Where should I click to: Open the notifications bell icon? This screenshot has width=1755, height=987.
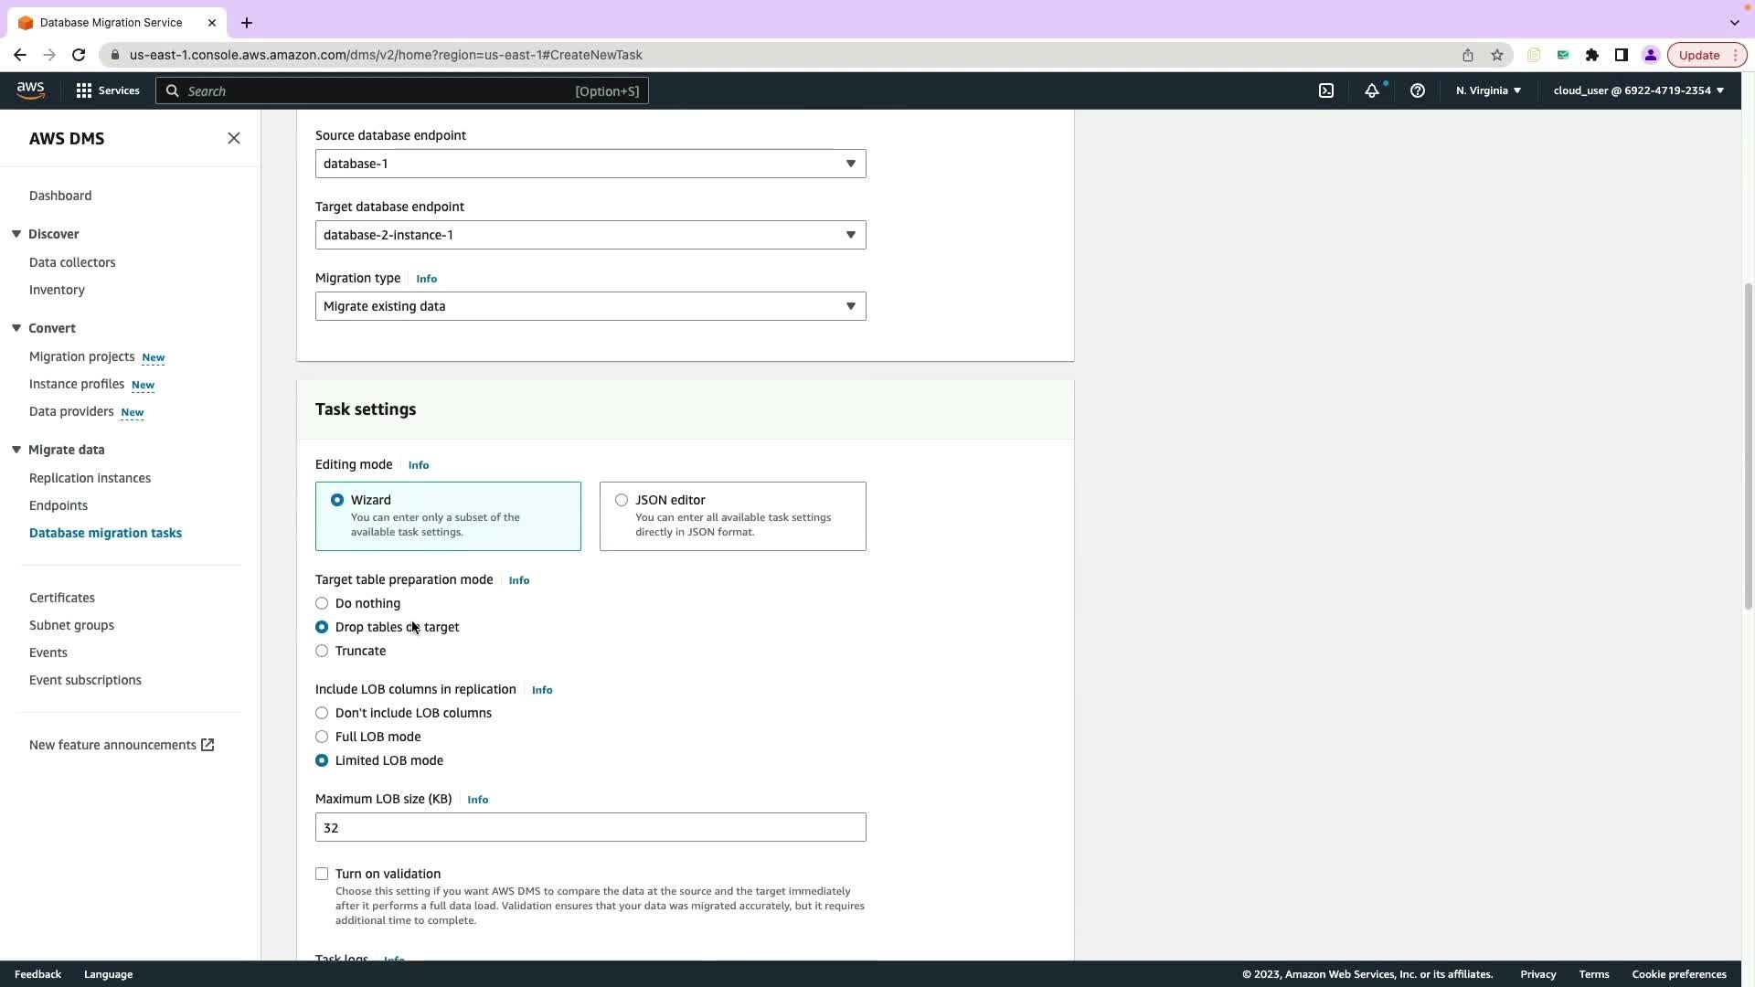click(x=1372, y=90)
